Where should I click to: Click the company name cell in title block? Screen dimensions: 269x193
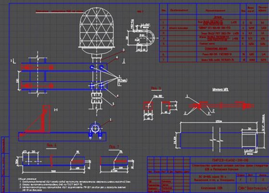point(253,188)
